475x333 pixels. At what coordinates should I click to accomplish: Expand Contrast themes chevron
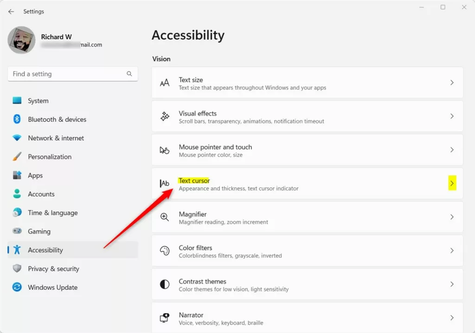(452, 284)
